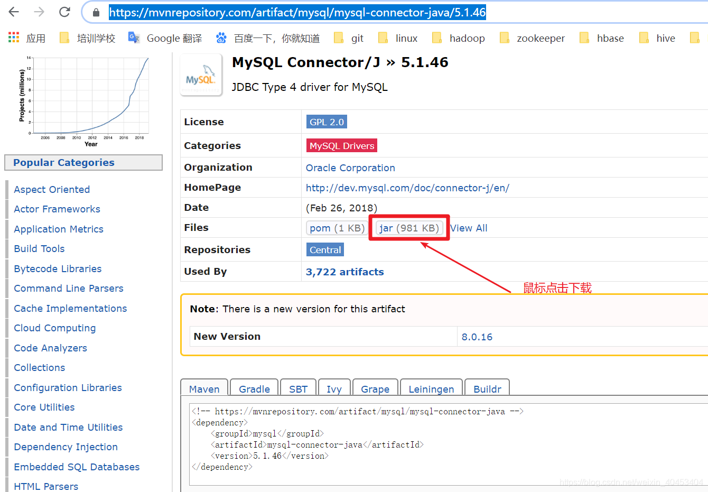The height and width of the screenshot is (492, 708).
Task: Switch to the Buildr tab
Action: (x=487, y=388)
